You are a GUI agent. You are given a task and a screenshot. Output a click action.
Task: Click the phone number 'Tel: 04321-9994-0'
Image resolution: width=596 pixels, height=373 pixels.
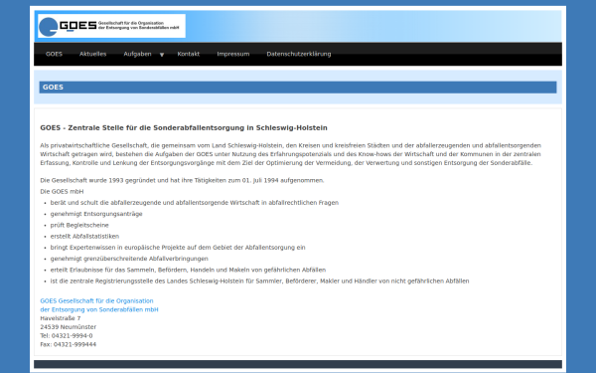[x=67, y=336]
